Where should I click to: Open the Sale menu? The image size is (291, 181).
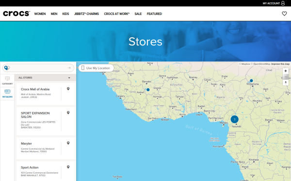point(138,14)
